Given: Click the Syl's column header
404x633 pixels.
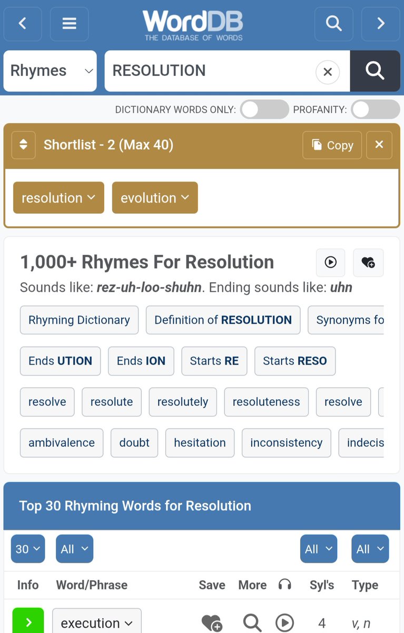Looking at the screenshot, I should pyautogui.click(x=322, y=585).
